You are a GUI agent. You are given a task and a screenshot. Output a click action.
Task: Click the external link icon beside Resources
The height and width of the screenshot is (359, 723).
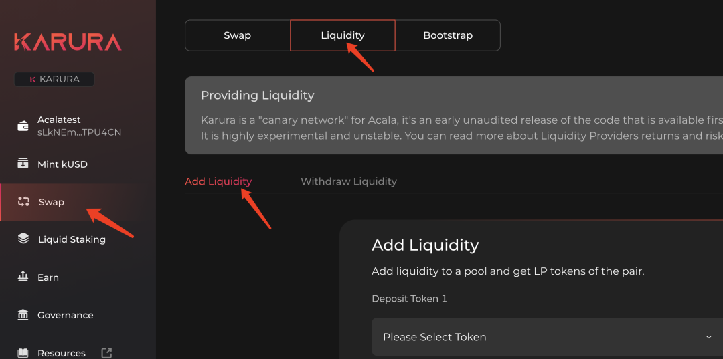[x=106, y=352]
